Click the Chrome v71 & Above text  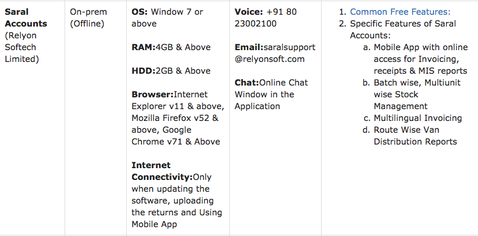coord(176,142)
